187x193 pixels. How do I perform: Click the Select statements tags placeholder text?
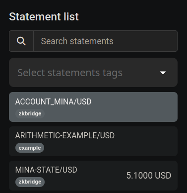pos(70,73)
